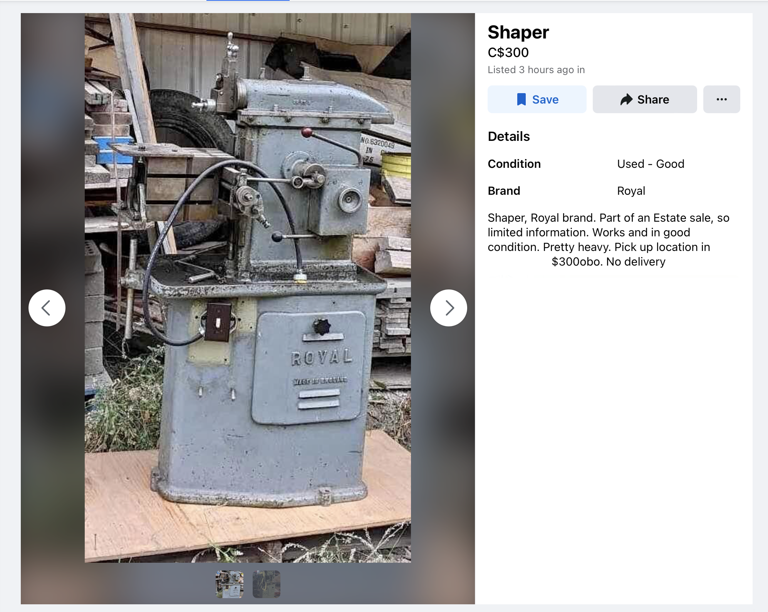Share this Shaper listing

(644, 99)
